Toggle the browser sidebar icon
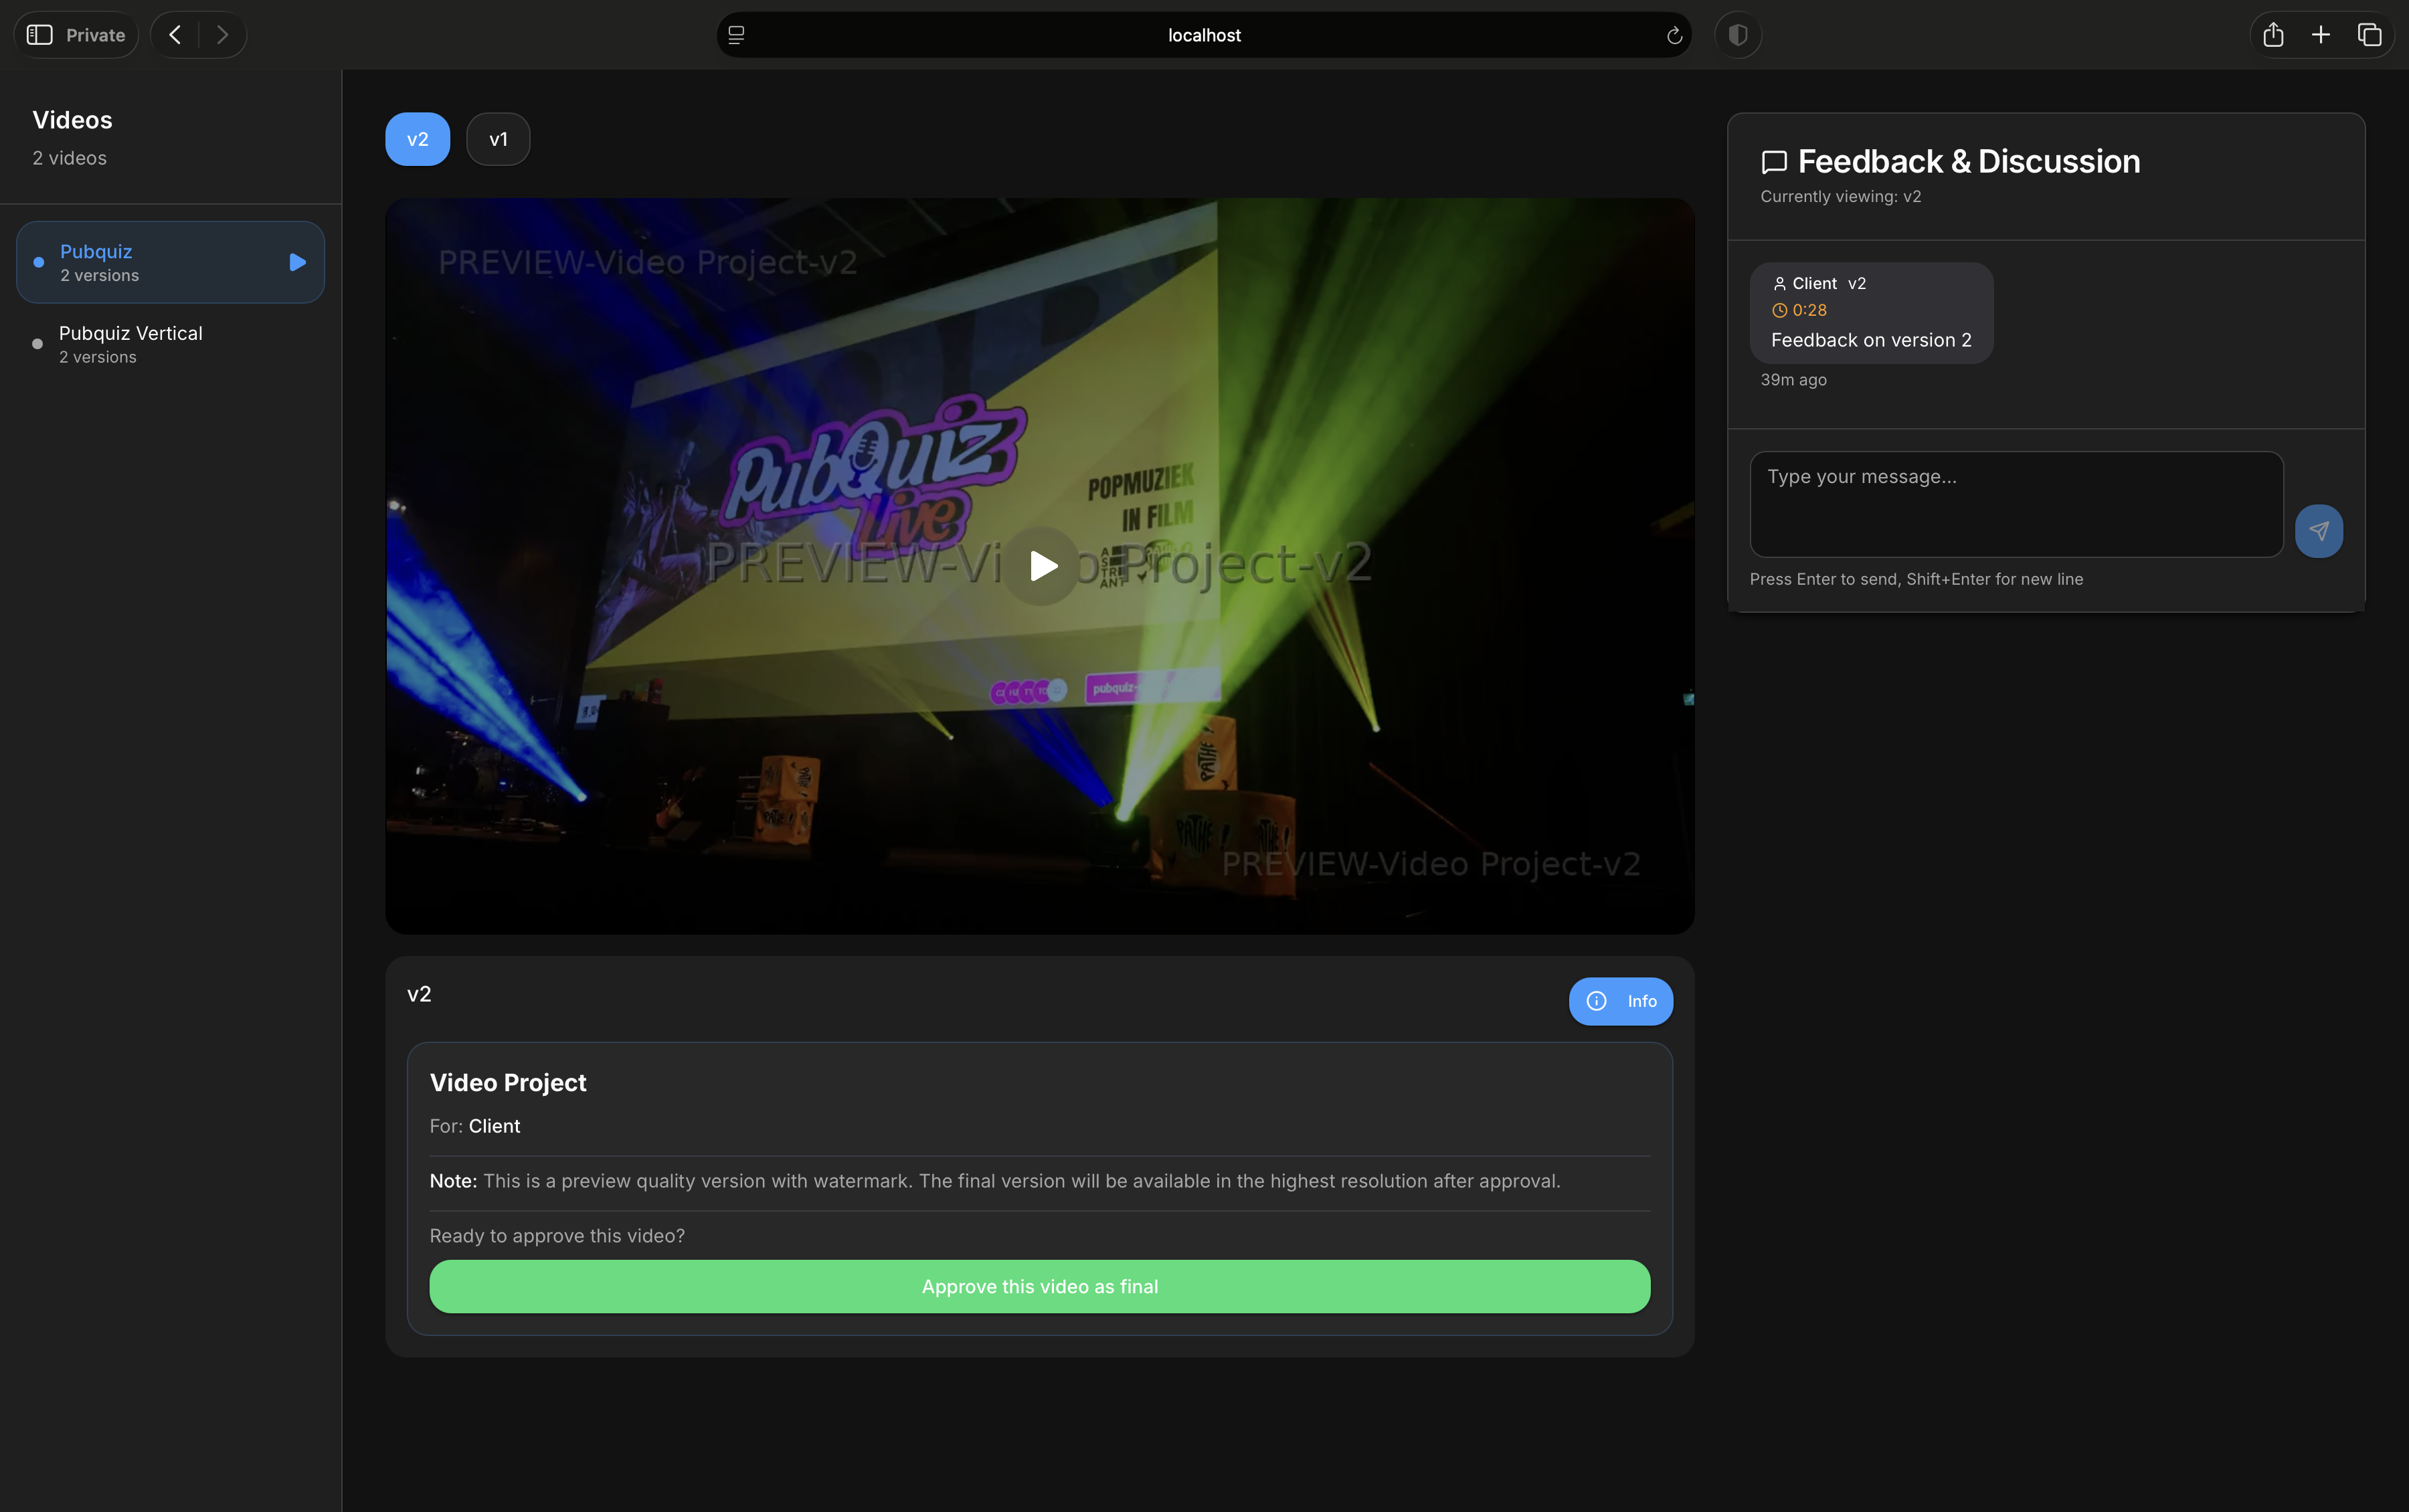 (40, 35)
